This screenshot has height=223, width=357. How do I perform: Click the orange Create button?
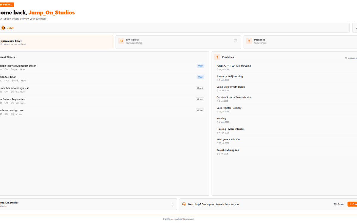[x=352, y=204]
